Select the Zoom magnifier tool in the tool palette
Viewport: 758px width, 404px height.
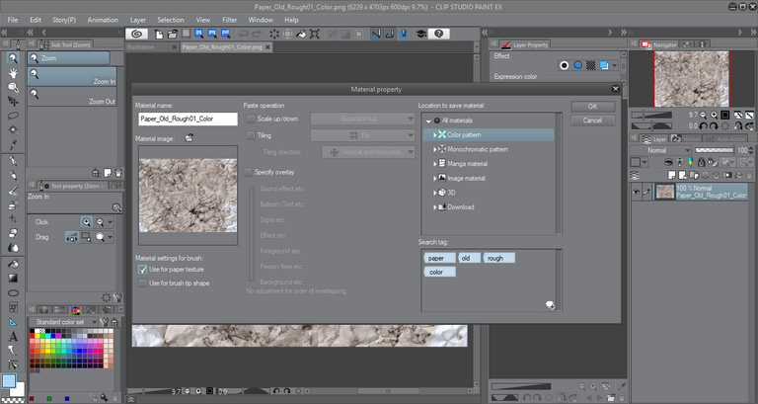click(x=13, y=58)
